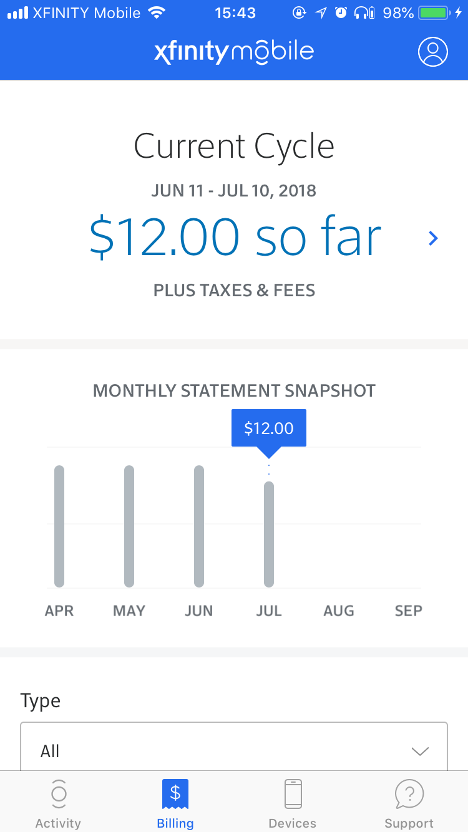Select the JUN statement bar
Image resolution: width=468 pixels, height=832 pixels.
pos(199,526)
